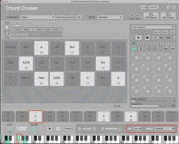This screenshot has width=179, height=144.
Task: Click the green sequence arrow icon
Action: pos(134,49)
